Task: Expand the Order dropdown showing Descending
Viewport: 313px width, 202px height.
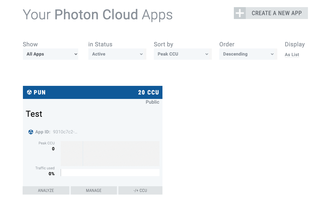Action: 248,54
